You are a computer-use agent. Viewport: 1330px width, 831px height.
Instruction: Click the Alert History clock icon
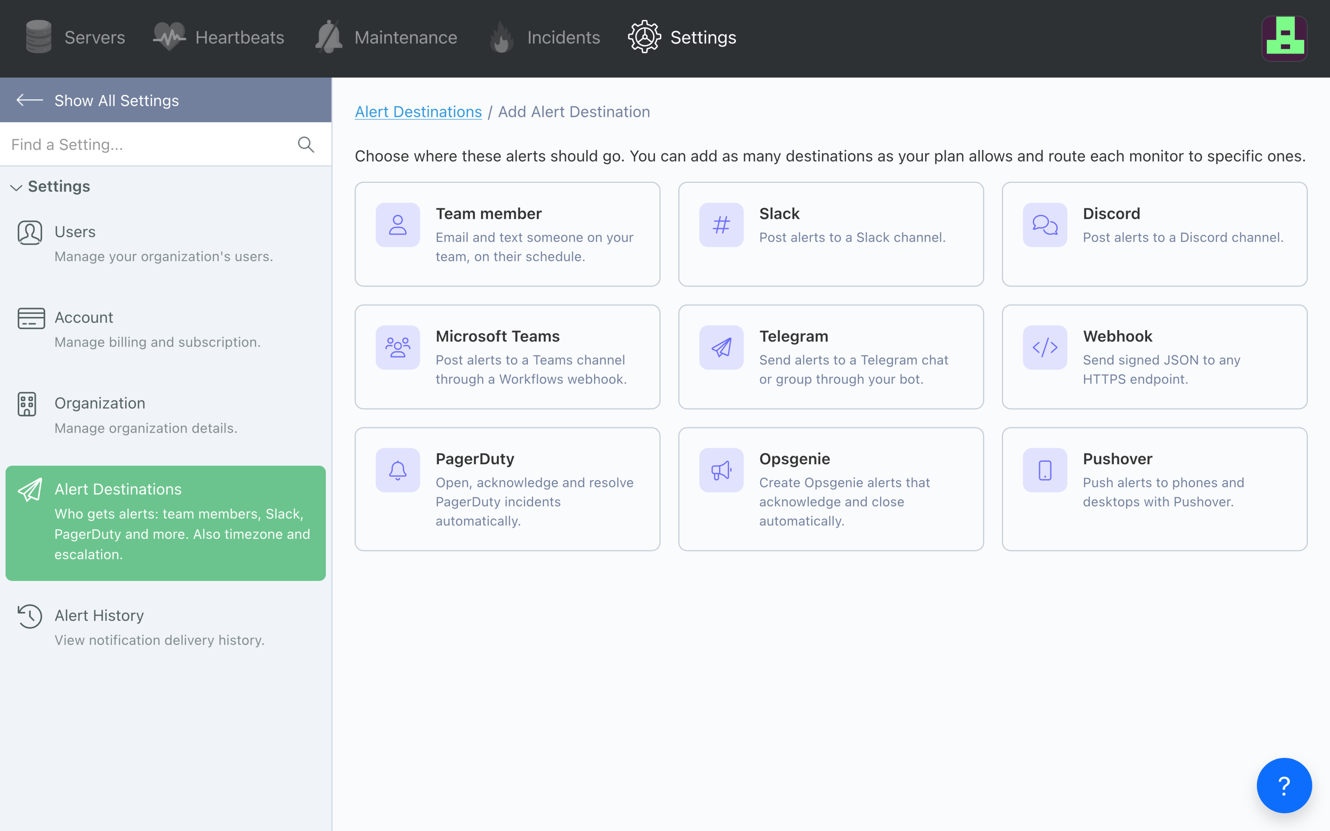[x=30, y=616]
